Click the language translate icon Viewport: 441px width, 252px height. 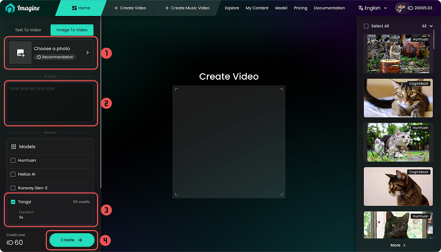(x=361, y=8)
